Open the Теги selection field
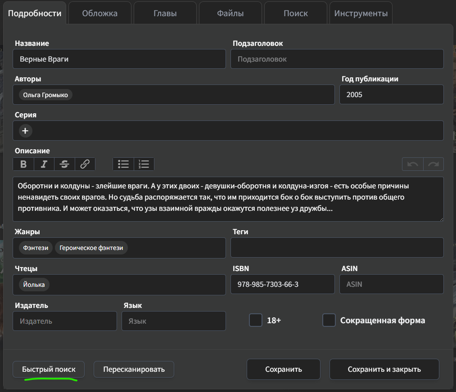 (337, 248)
